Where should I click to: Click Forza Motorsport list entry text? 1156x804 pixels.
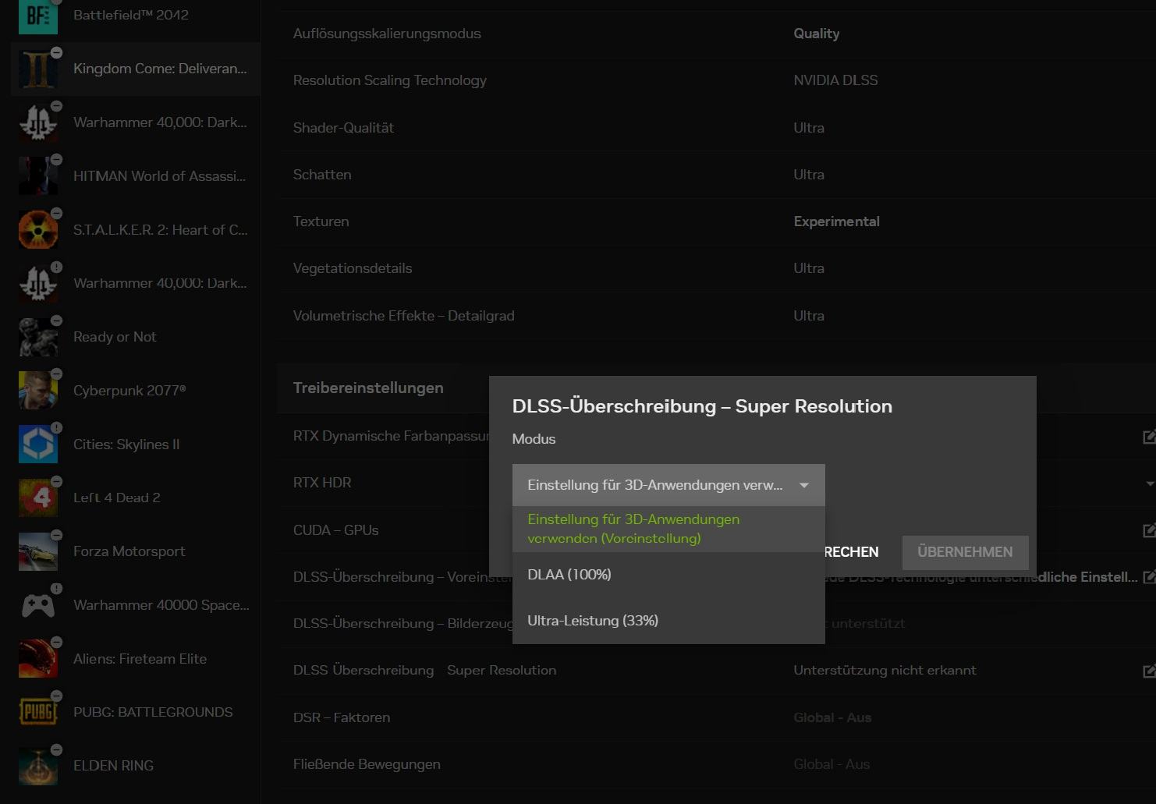click(x=129, y=551)
